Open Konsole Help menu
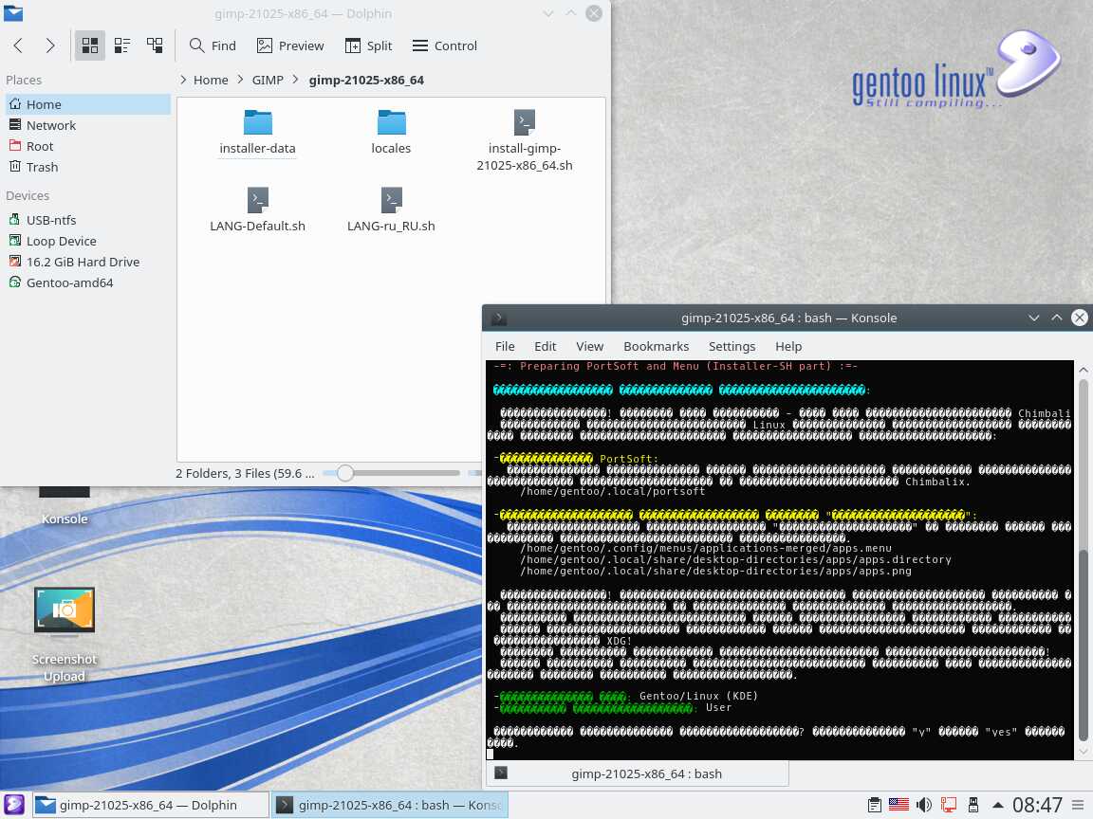 click(x=788, y=346)
